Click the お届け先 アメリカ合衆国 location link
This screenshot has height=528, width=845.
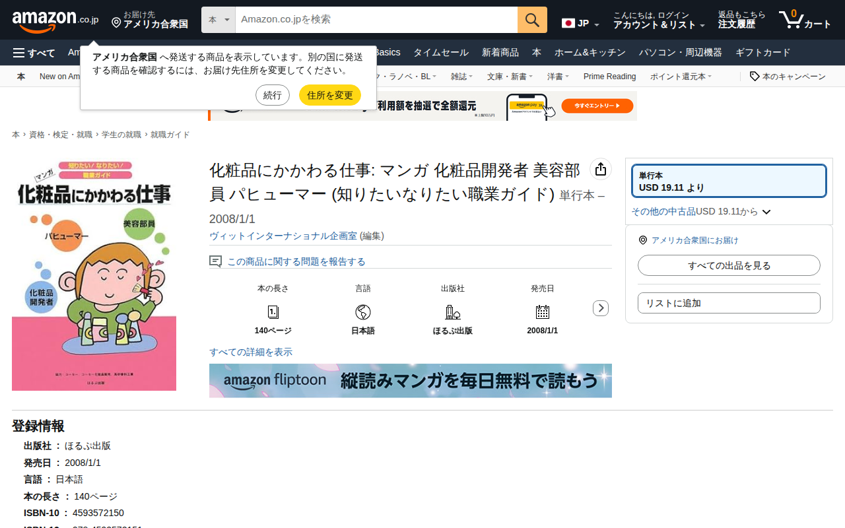(x=150, y=20)
